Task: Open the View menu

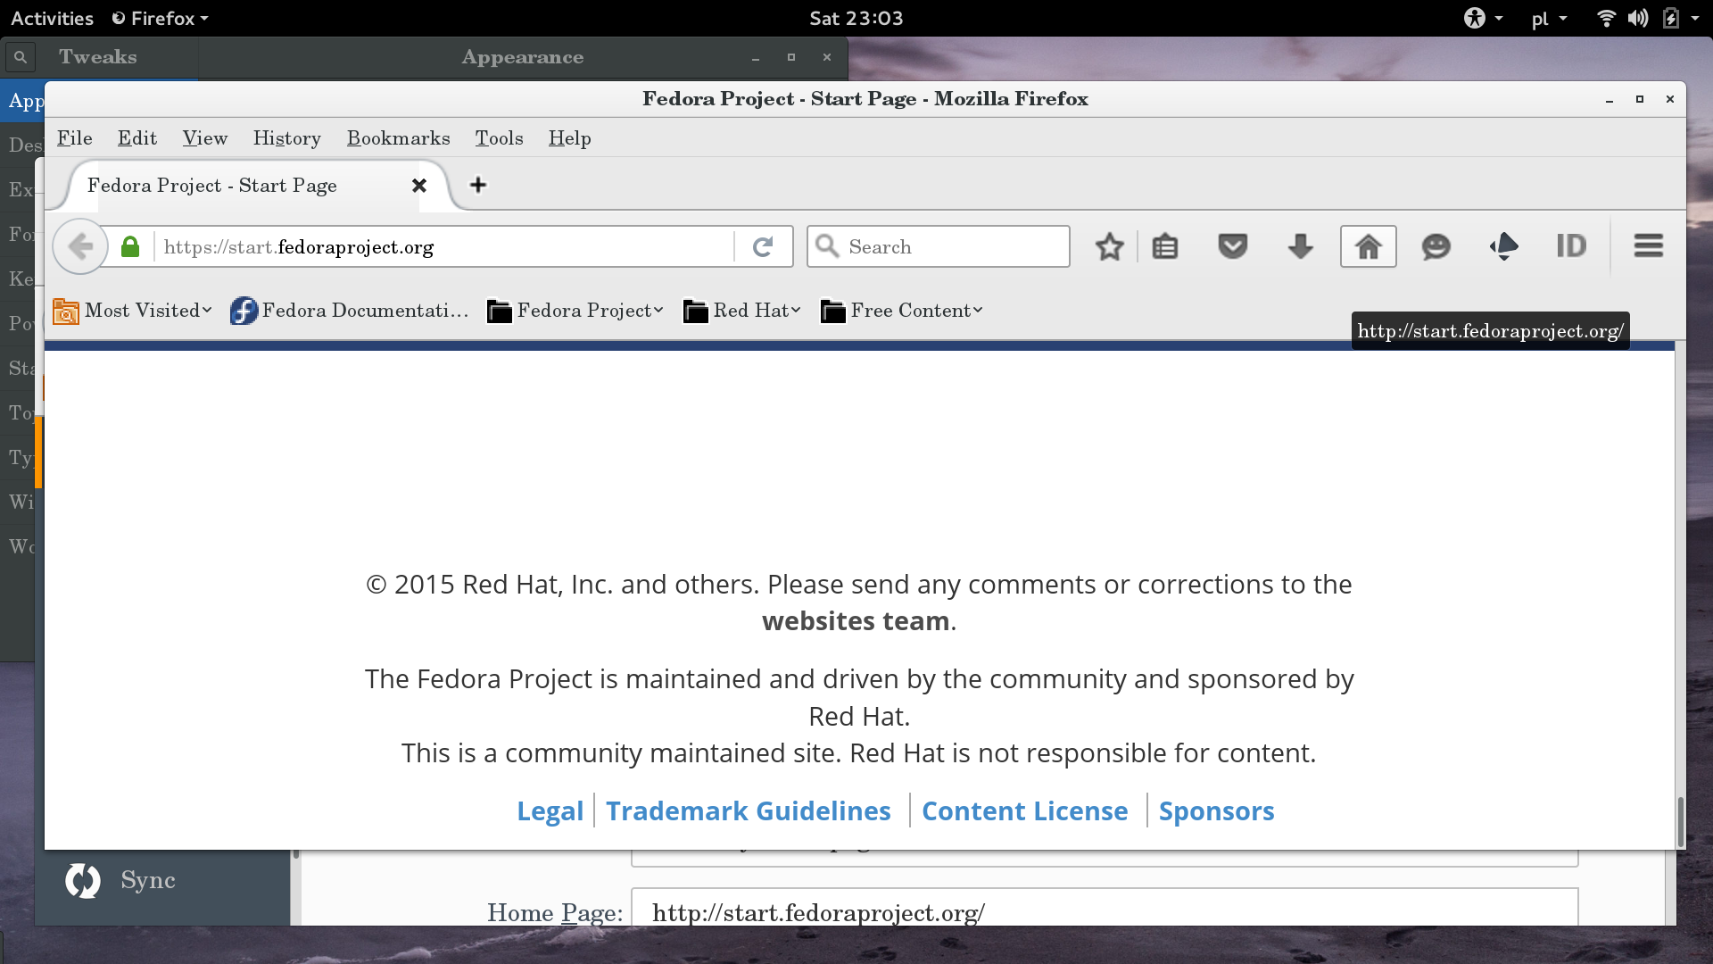Action: (205, 138)
